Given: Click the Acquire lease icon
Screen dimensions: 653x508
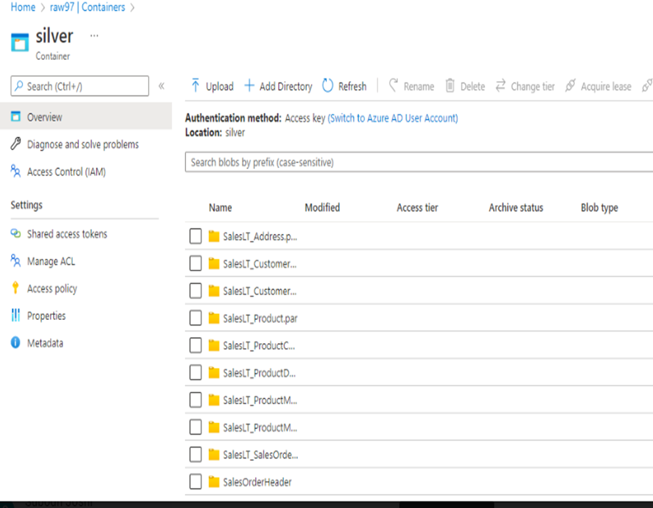Looking at the screenshot, I should [571, 86].
